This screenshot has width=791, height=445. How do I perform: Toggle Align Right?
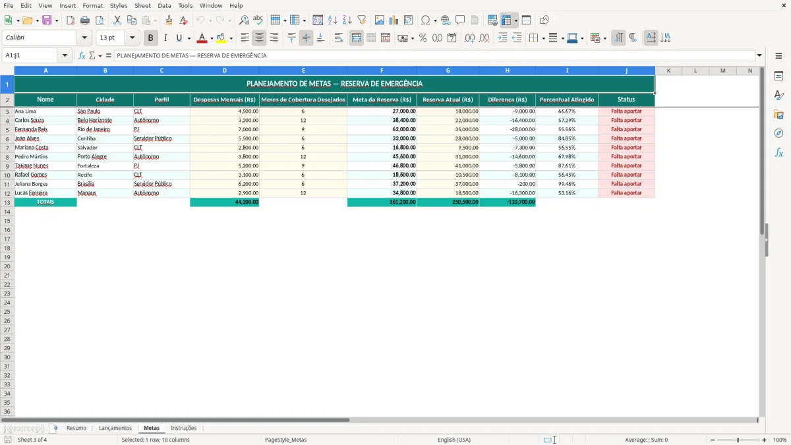pyautogui.click(x=274, y=38)
